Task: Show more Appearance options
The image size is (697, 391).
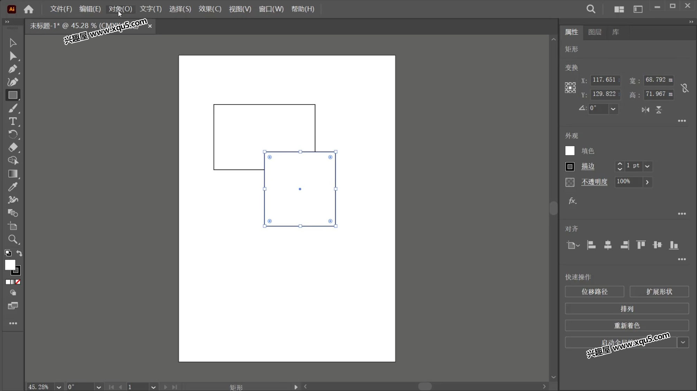Action: (x=682, y=214)
